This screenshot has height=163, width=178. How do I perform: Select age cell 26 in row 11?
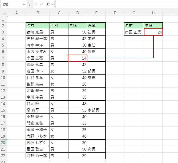78,84
